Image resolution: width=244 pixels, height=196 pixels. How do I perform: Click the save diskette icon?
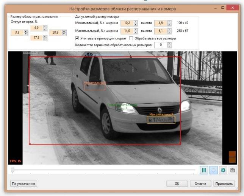click(233, 170)
